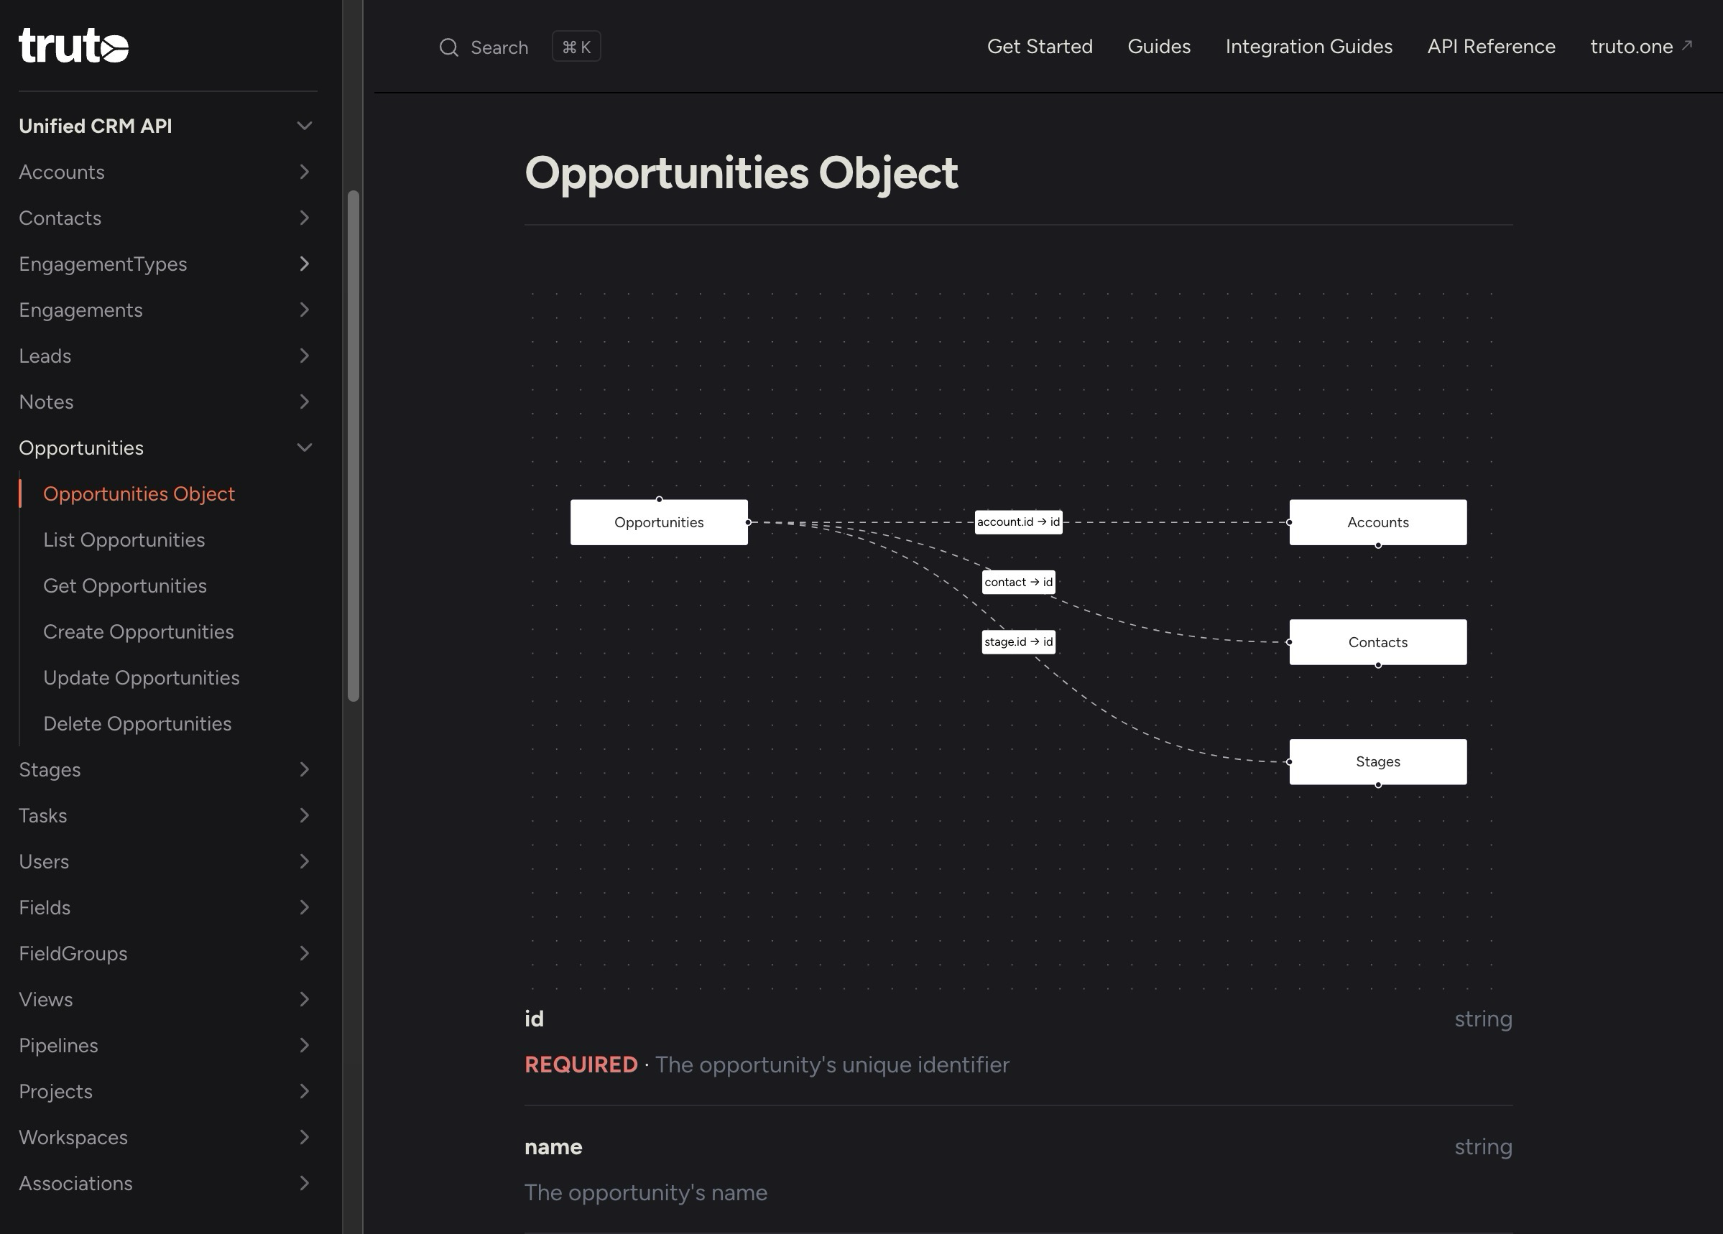The height and width of the screenshot is (1234, 1723).
Task: Open Create Opportunities page
Action: pos(138,632)
